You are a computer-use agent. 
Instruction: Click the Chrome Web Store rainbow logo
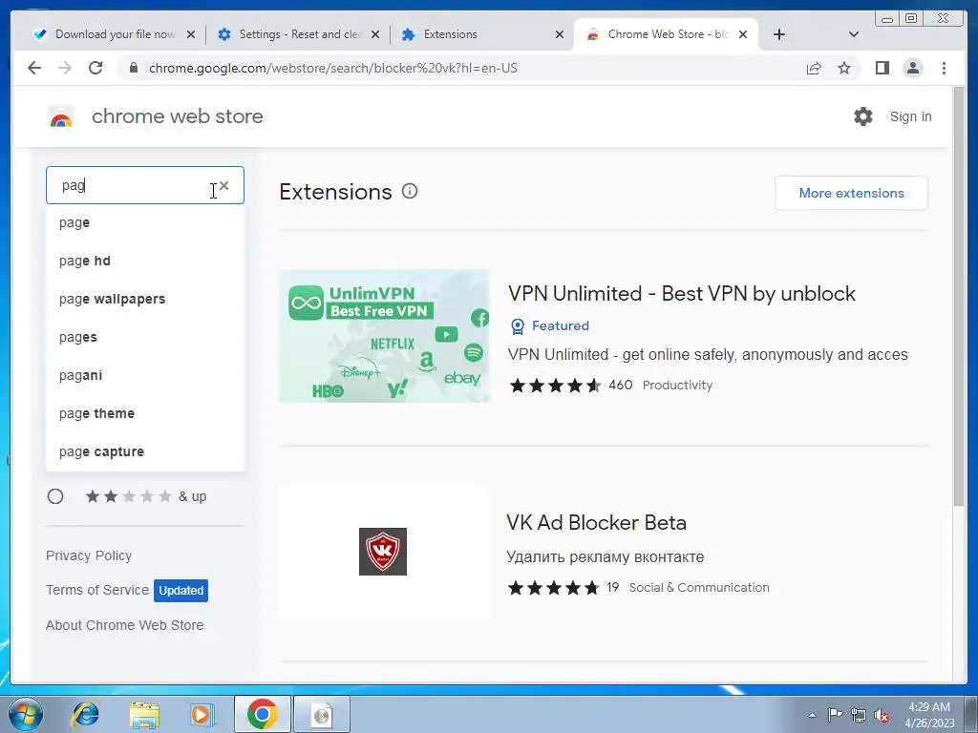point(61,116)
